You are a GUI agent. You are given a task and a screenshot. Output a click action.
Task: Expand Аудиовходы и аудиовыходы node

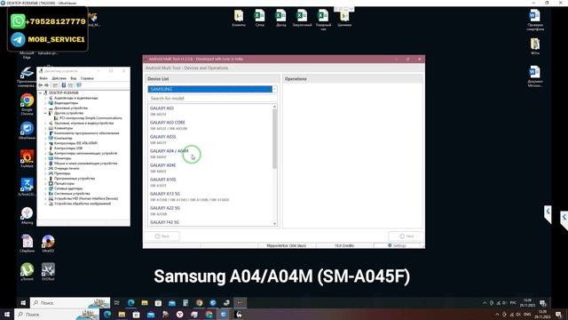tap(45, 98)
